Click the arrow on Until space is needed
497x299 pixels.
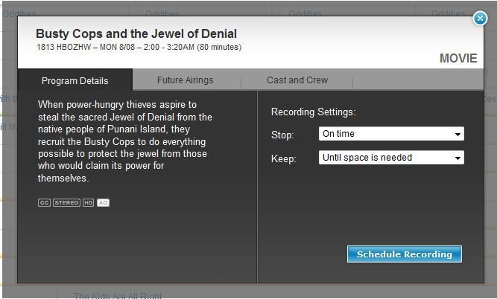[458, 158]
